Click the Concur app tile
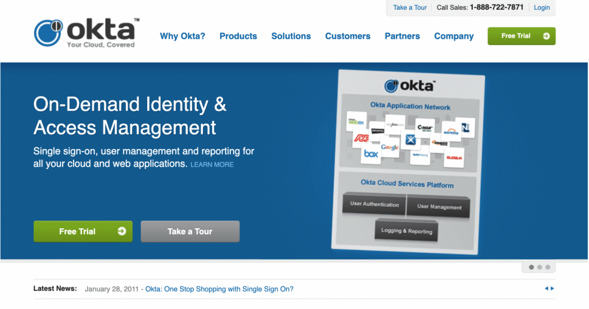The image size is (589, 309). point(425,128)
